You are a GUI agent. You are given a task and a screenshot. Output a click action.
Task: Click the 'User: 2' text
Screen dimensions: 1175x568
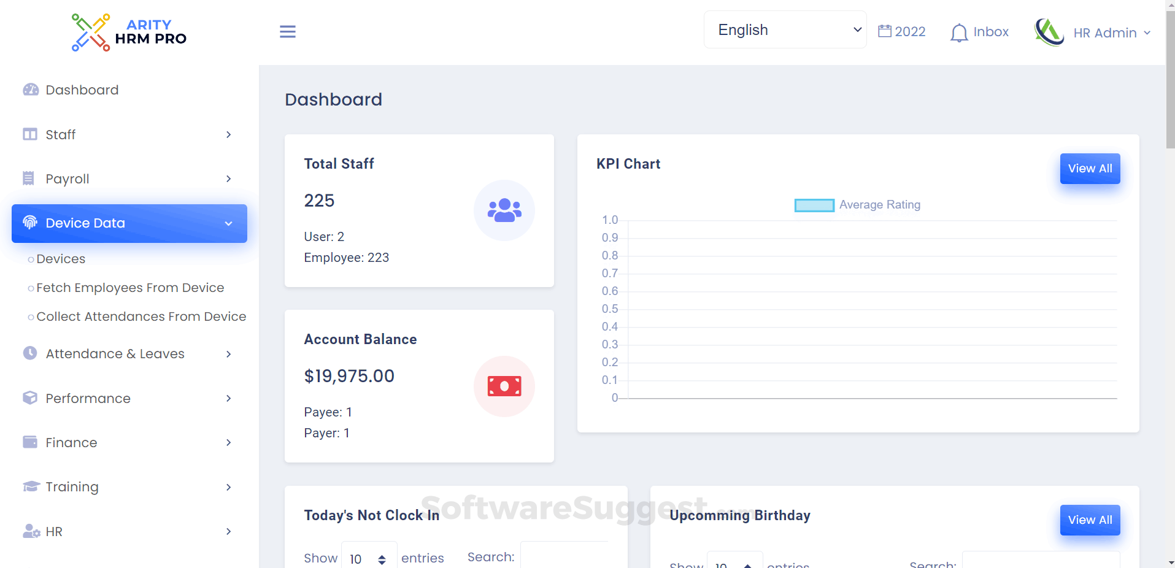pos(324,237)
